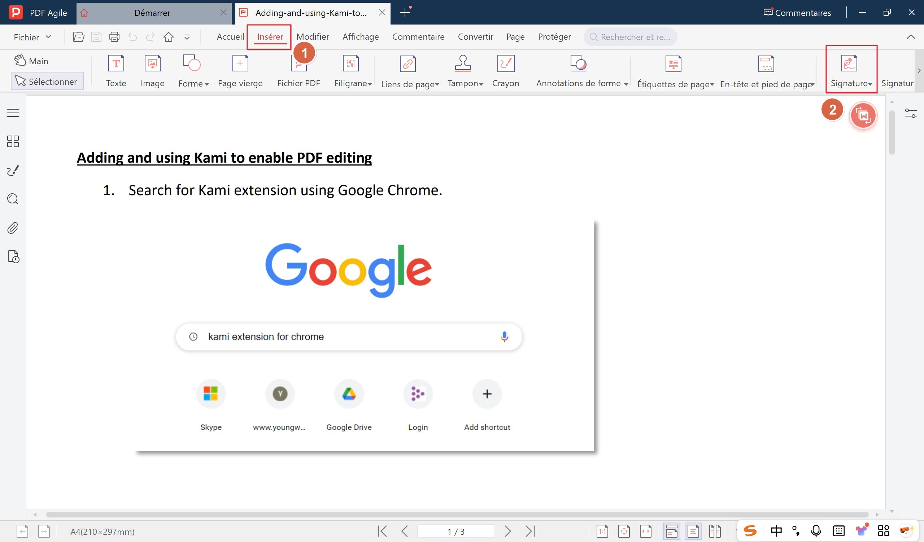Click the horizontal scrollbar
924x542 pixels.
click(x=457, y=514)
